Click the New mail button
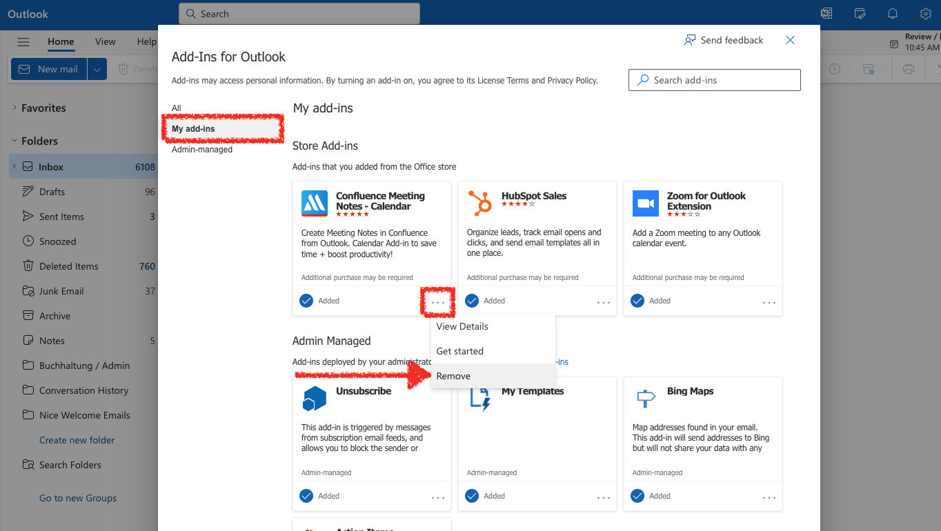 point(49,69)
